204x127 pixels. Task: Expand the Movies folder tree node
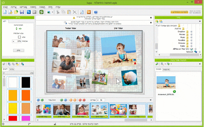[191, 34]
